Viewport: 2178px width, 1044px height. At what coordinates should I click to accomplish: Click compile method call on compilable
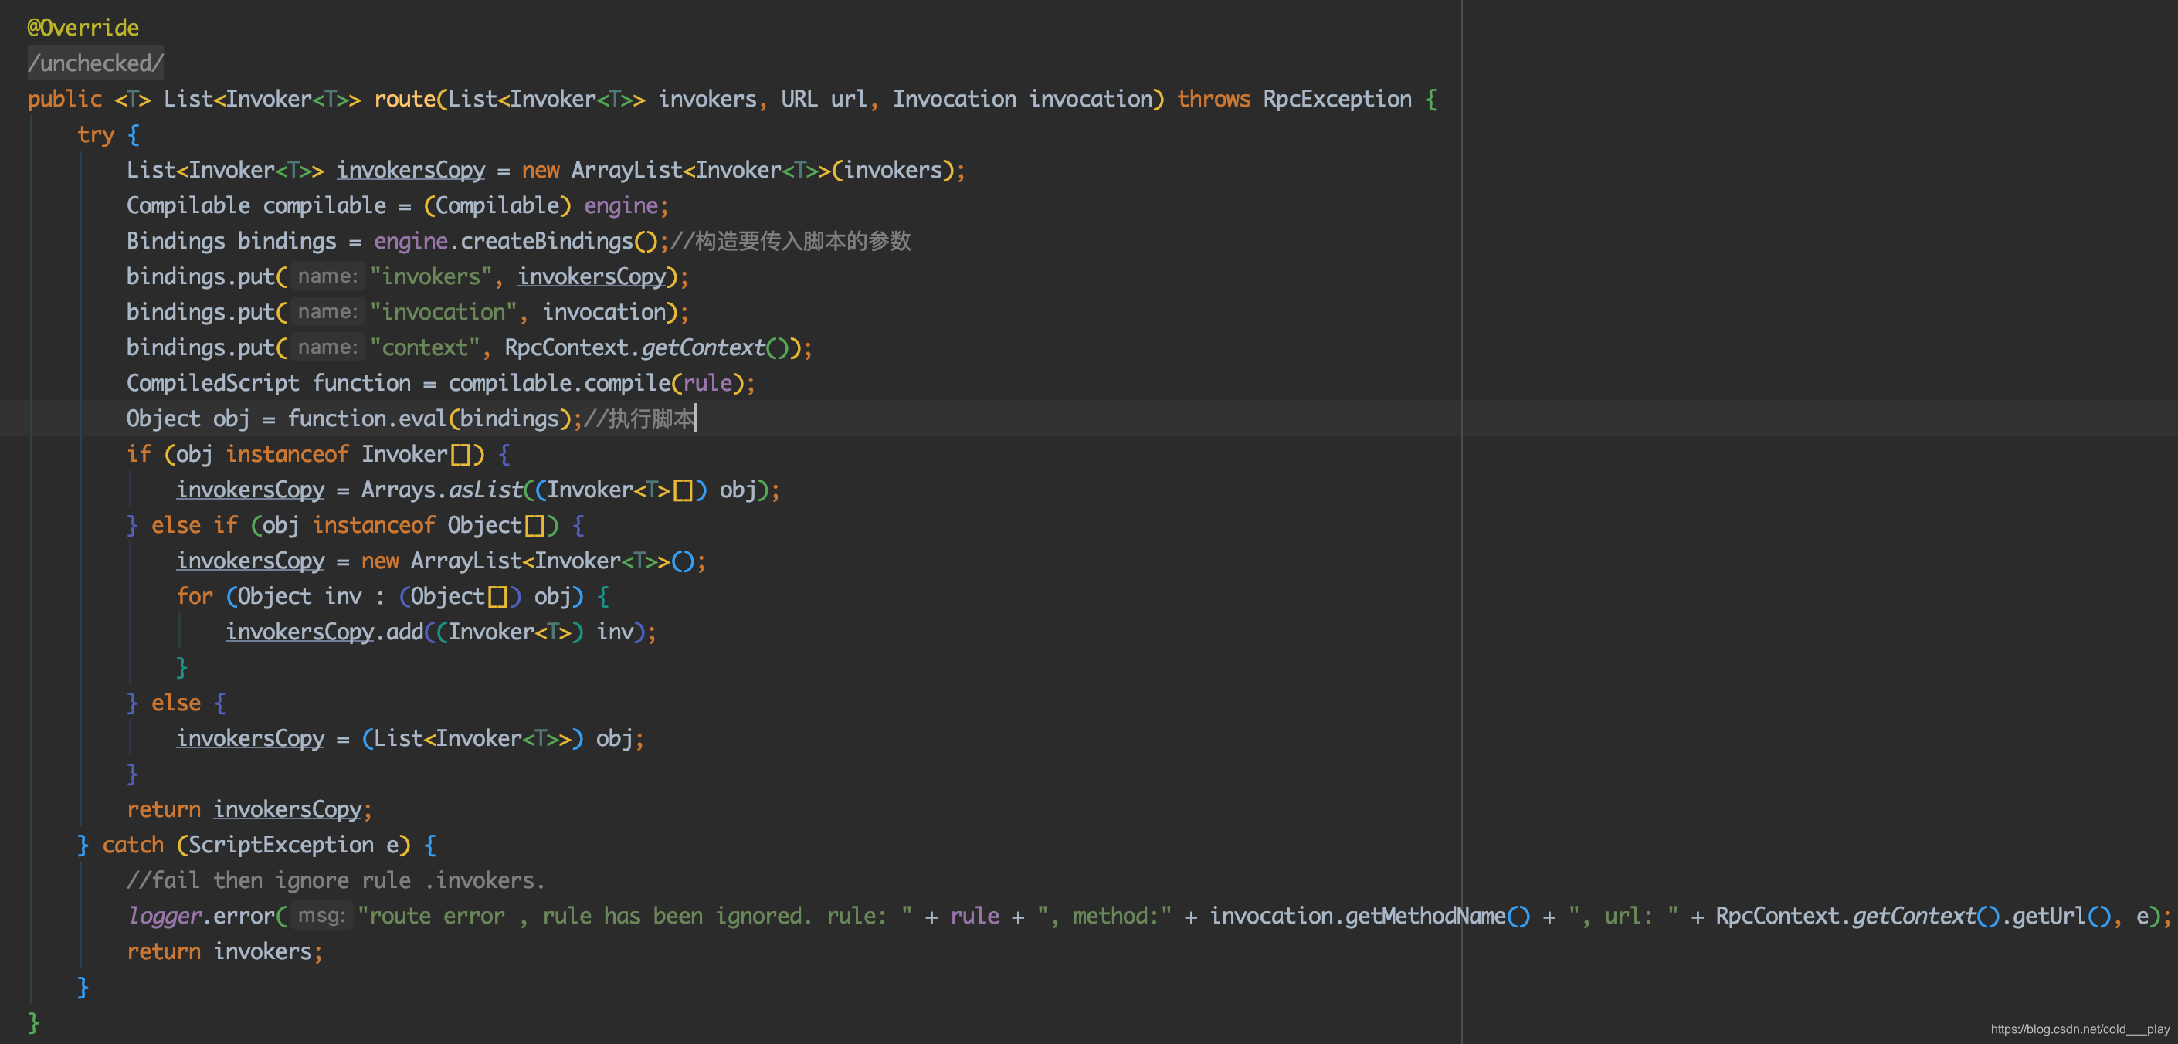tap(626, 383)
